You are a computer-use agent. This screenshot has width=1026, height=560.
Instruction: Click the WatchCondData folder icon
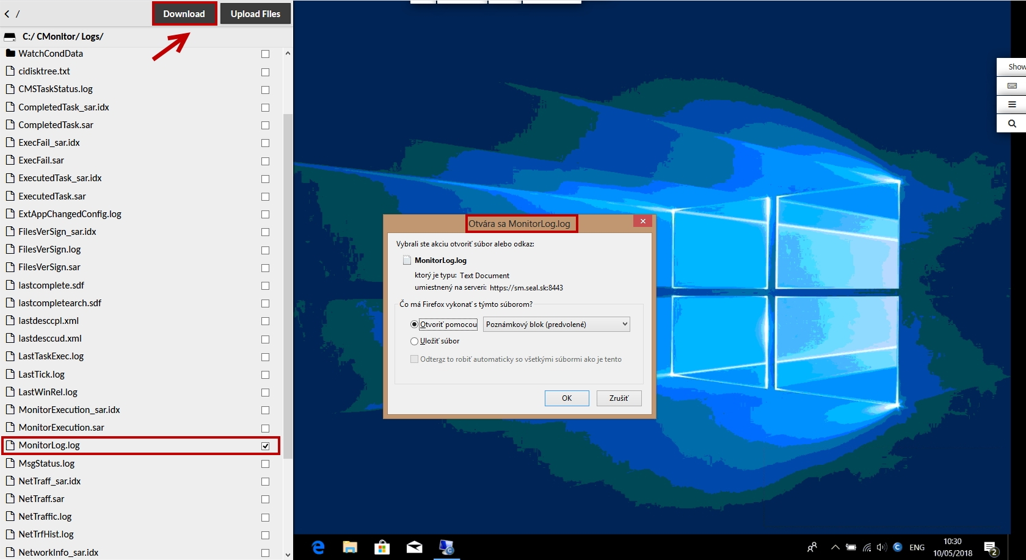pyautogui.click(x=10, y=53)
